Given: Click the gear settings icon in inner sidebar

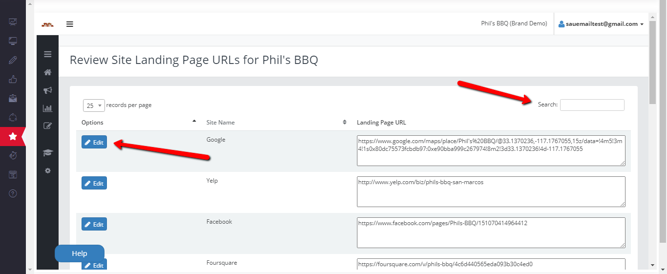Looking at the screenshot, I should coord(47,171).
